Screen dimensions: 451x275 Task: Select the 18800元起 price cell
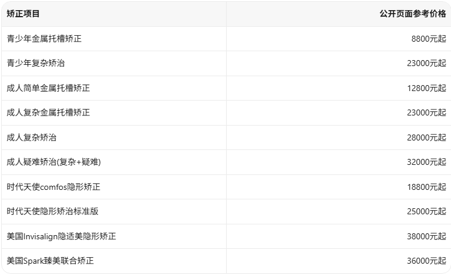427,187
